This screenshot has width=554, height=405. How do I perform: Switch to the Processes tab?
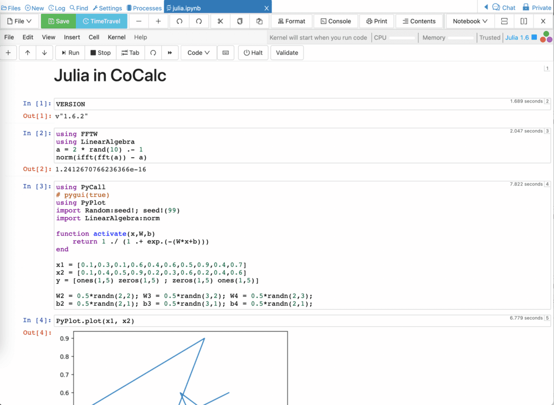[x=144, y=8]
